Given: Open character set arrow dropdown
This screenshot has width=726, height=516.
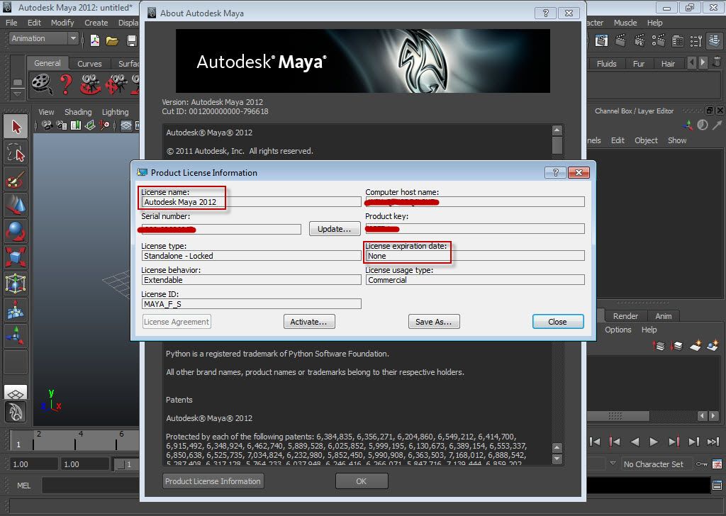Looking at the screenshot, I should coord(613,464).
